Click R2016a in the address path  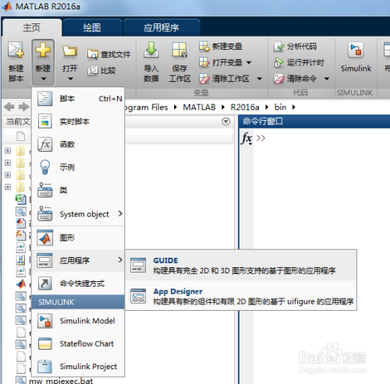(245, 107)
